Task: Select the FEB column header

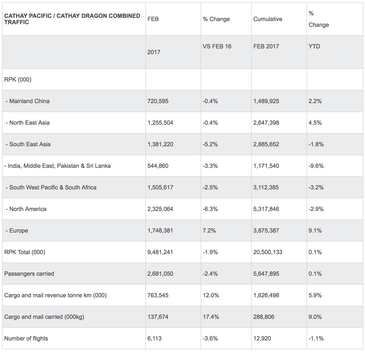Action: [x=153, y=19]
